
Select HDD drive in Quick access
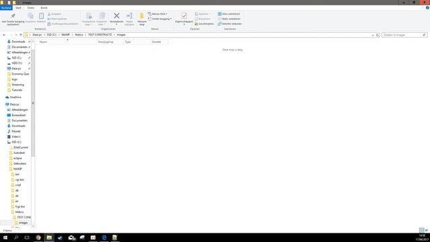point(16,63)
